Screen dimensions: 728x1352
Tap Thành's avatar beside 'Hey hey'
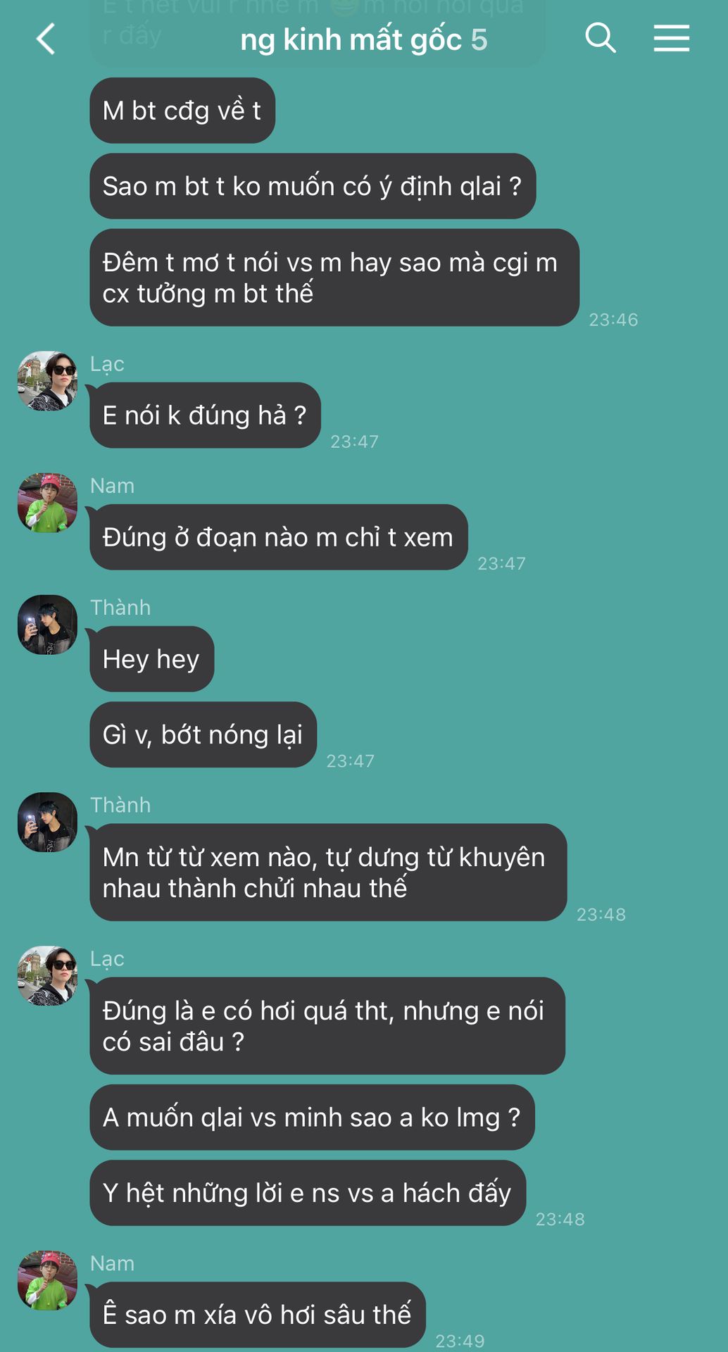coord(47,625)
